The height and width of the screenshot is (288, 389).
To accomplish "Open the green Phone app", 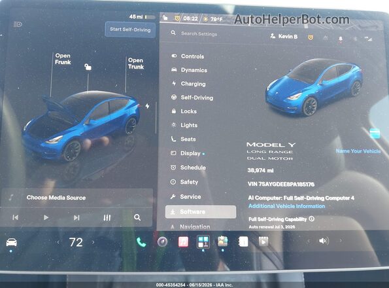I will click(141, 242).
